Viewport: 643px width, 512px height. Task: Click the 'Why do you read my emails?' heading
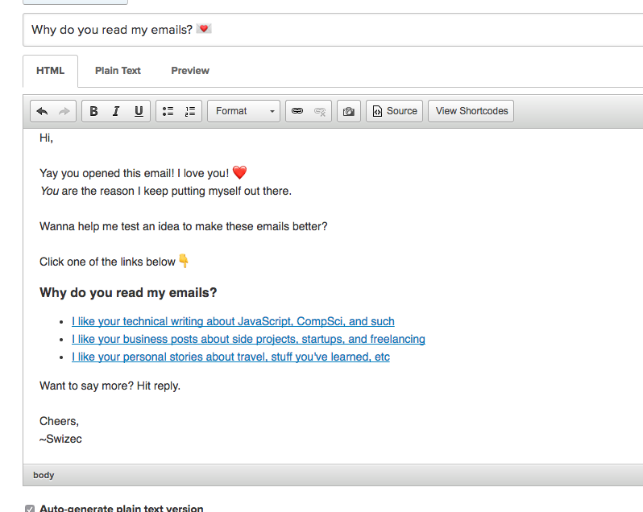tap(128, 293)
